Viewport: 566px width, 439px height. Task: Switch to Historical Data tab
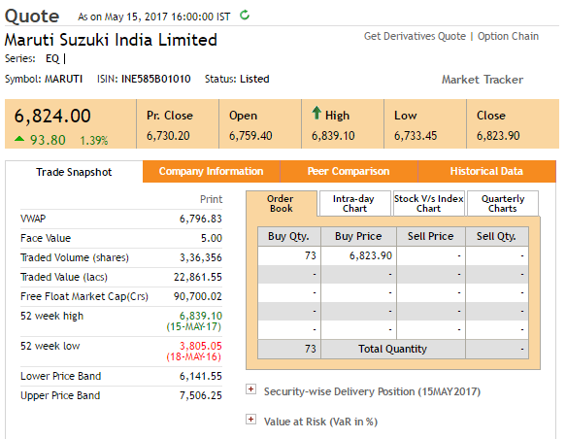point(486,171)
